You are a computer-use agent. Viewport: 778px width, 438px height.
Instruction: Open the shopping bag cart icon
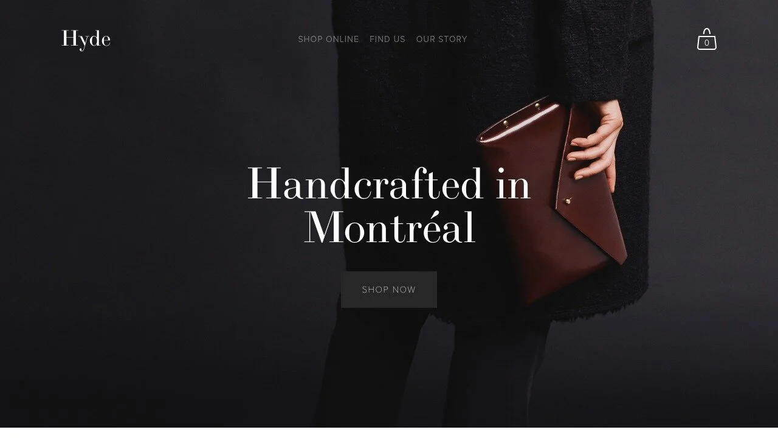coord(706,39)
